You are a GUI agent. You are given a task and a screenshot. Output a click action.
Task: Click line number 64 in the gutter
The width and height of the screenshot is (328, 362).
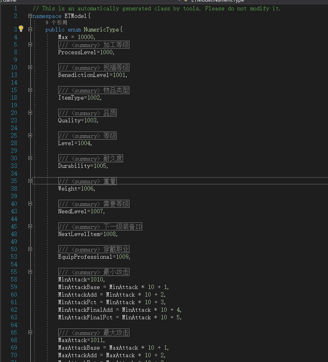(x=14, y=325)
